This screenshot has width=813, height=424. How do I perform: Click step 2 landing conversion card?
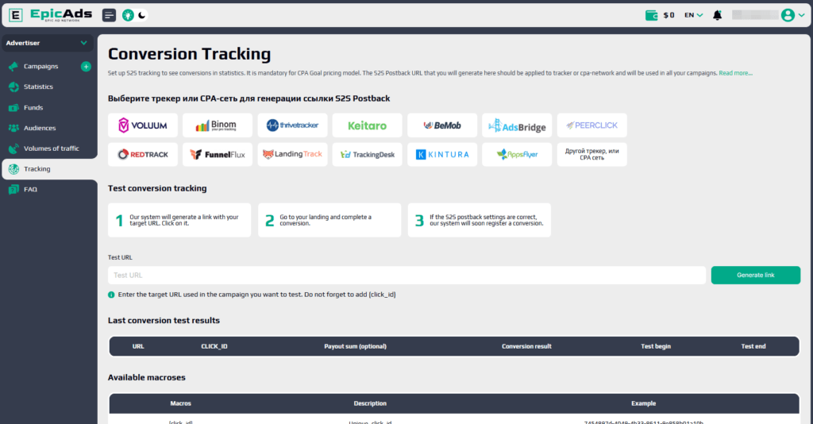[x=329, y=220]
